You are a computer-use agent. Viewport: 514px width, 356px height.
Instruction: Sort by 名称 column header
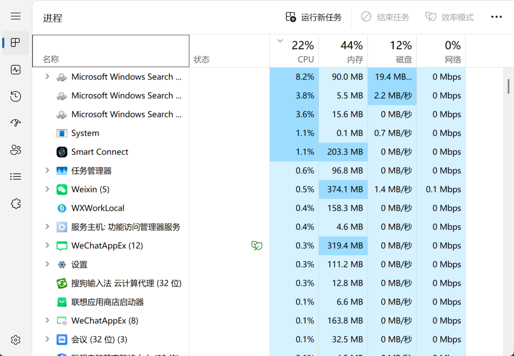pos(111,51)
